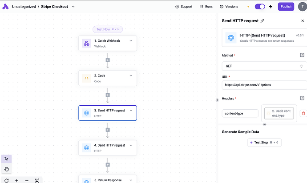Click the Test Step button
307x183 pixels.
pyautogui.click(x=264, y=143)
